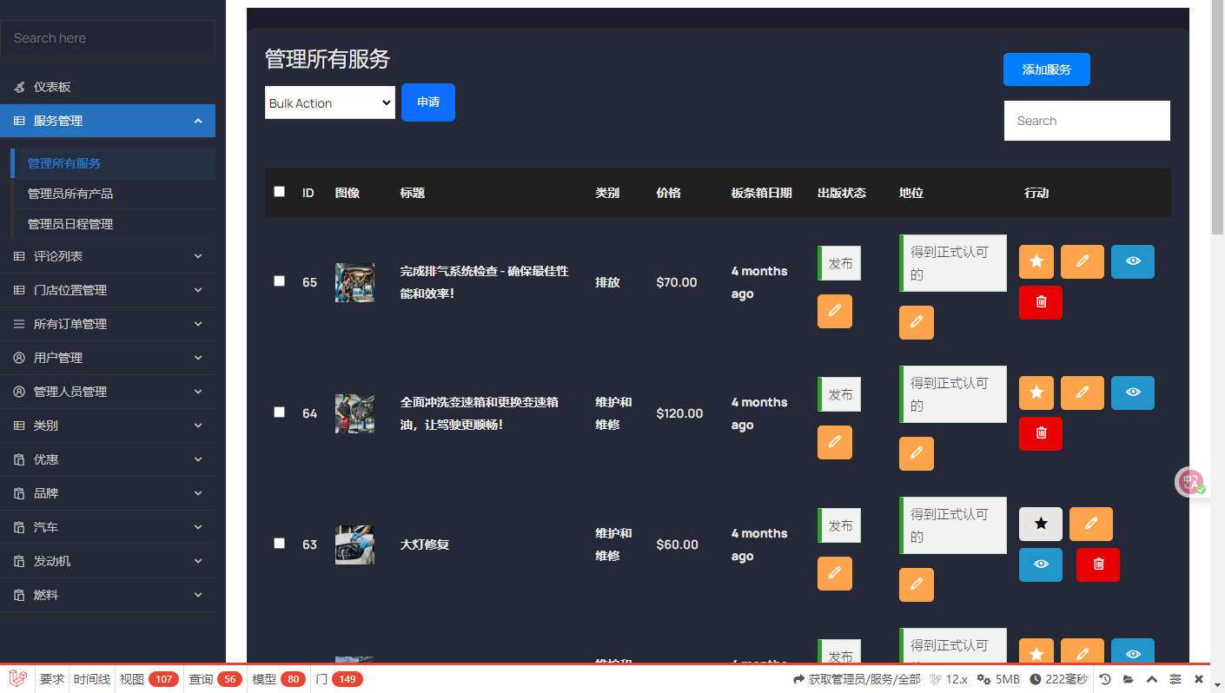Open 管理员所有产品 submenu item
Image resolution: width=1225 pixels, height=693 pixels.
113,194
